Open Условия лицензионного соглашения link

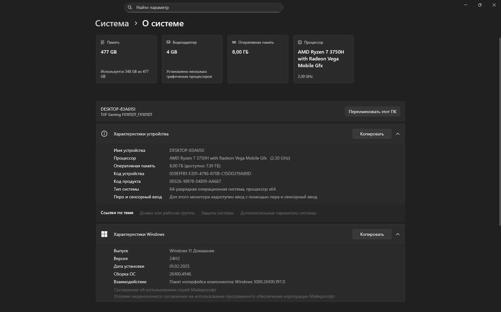pyautogui.click(x=224, y=296)
